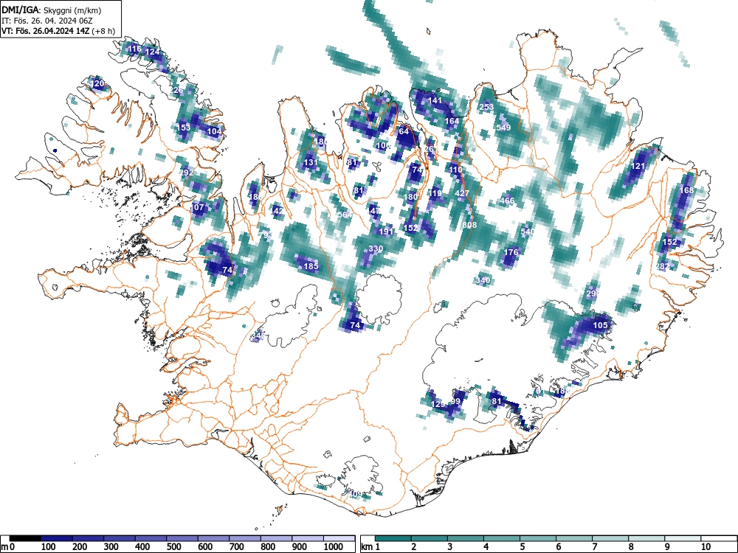
Task: Click the visibility value 540 on the map
Action: [527, 232]
